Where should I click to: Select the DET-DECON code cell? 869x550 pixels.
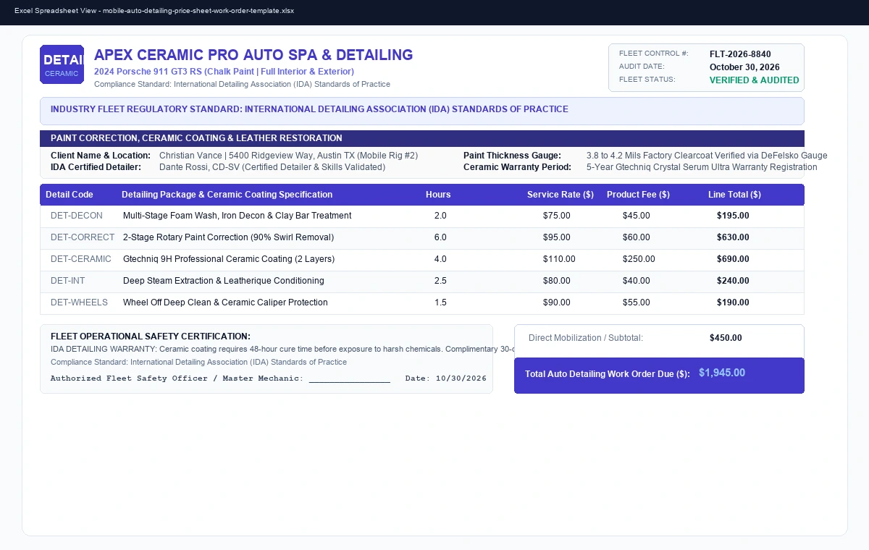click(x=77, y=216)
